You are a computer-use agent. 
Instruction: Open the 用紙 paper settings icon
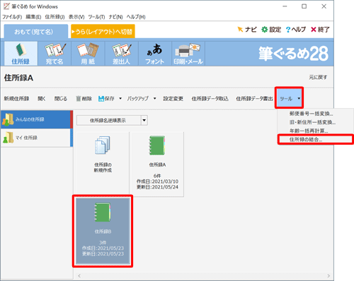click(88, 54)
